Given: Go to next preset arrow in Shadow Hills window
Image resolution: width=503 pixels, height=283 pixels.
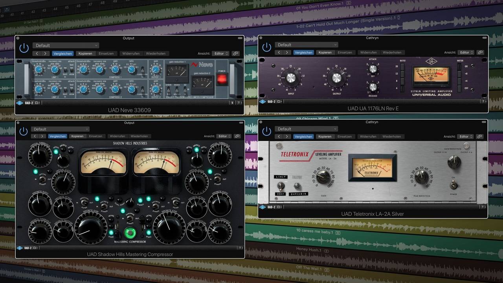Looking at the screenshot, I should 42,136.
